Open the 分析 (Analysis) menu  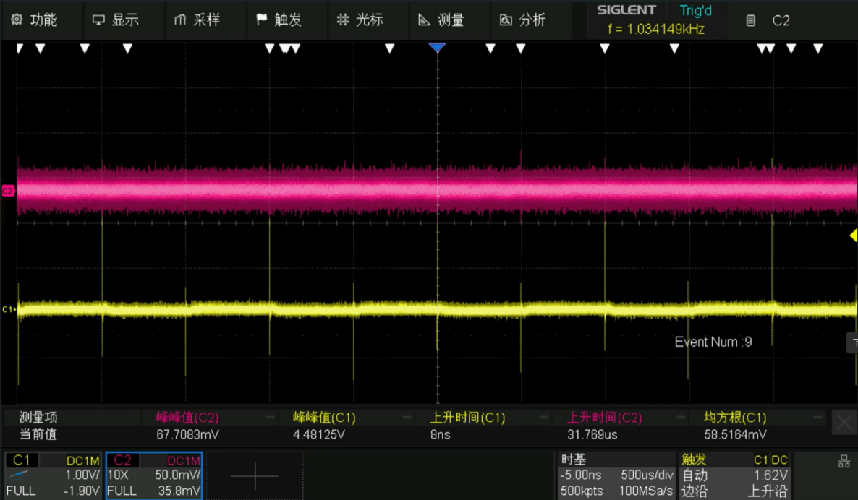[523, 20]
